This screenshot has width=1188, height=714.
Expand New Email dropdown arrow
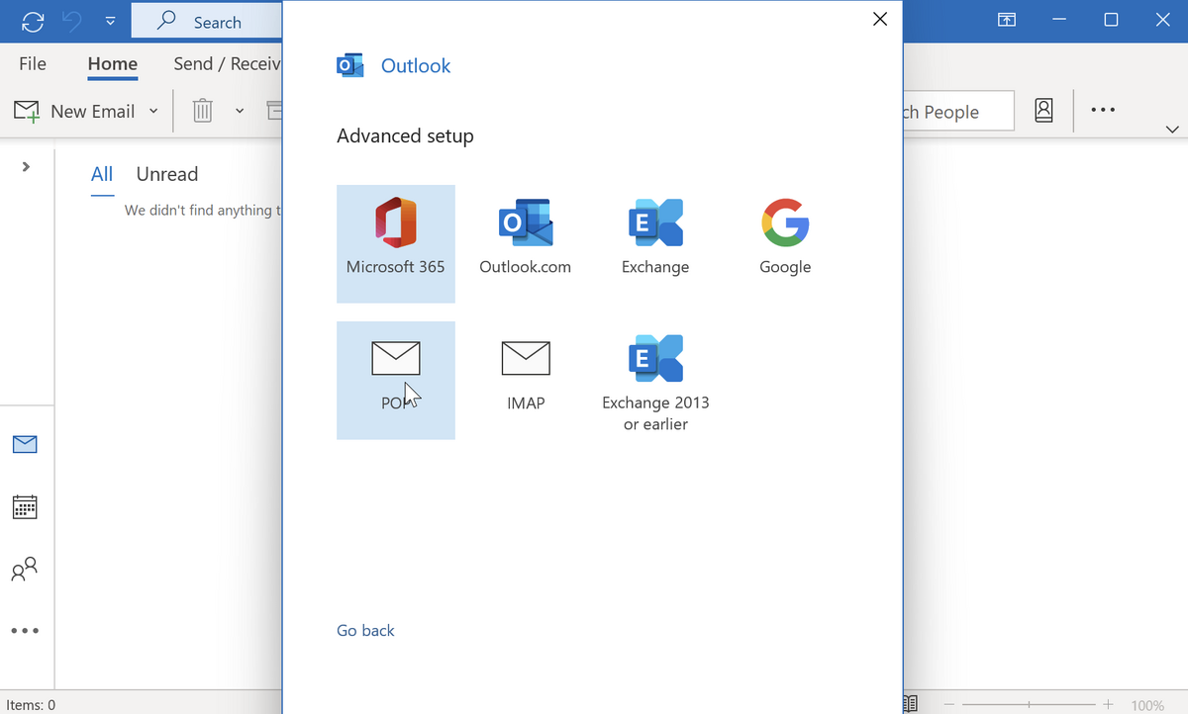(152, 111)
